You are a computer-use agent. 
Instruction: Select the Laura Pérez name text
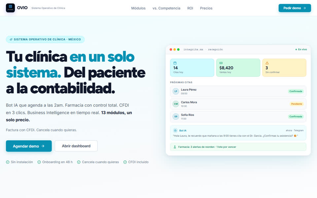189,90
